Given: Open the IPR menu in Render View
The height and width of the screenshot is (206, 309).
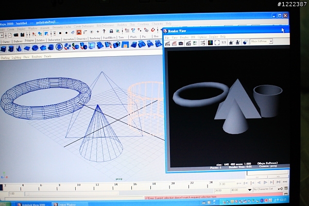Looking at the screenshot, I should click(193, 37).
